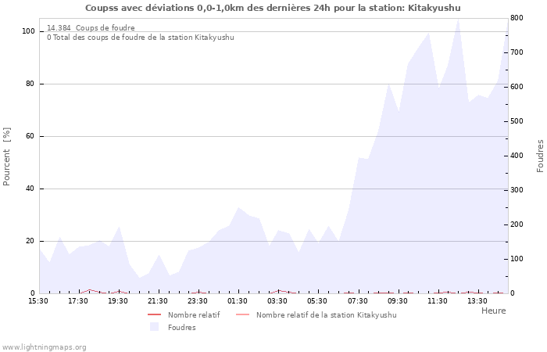Click the 40 percent axis label
The image size is (547, 352).
30,189
